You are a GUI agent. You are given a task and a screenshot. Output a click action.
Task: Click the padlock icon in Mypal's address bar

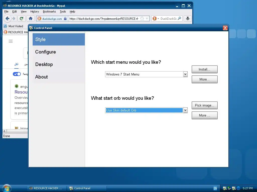point(65,18)
